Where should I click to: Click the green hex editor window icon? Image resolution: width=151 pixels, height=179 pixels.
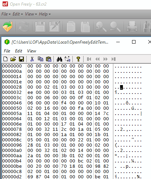coord(7,42)
